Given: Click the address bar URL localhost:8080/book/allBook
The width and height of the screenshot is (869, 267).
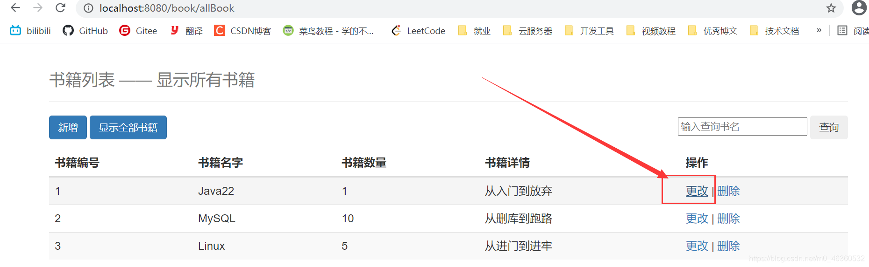Looking at the screenshot, I should (167, 8).
